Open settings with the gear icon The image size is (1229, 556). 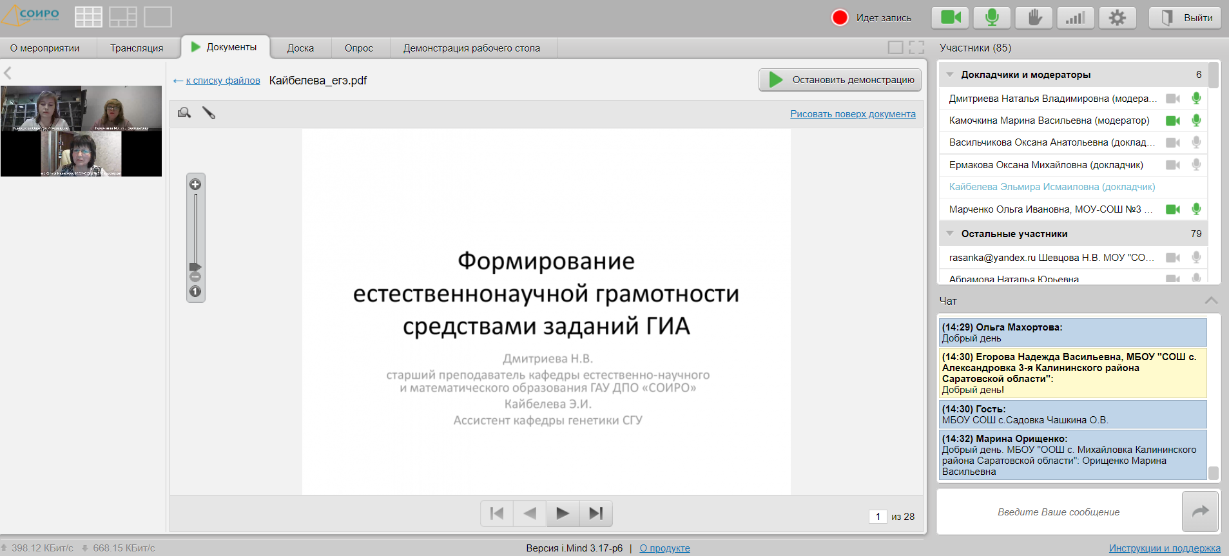[x=1117, y=17]
